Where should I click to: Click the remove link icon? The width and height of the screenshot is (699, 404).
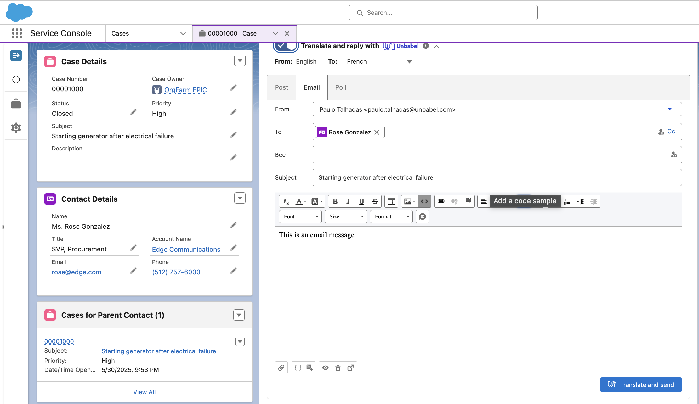click(x=454, y=201)
